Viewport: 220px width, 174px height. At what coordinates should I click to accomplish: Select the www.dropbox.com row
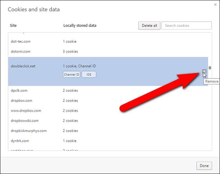click(x=26, y=111)
